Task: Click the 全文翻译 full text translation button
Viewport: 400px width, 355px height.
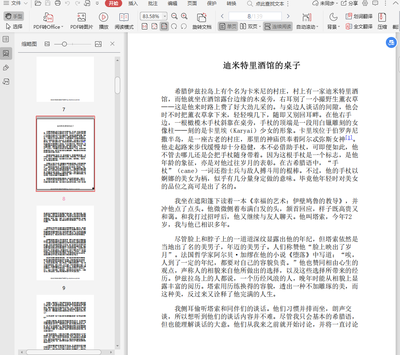Action: pyautogui.click(x=359, y=26)
